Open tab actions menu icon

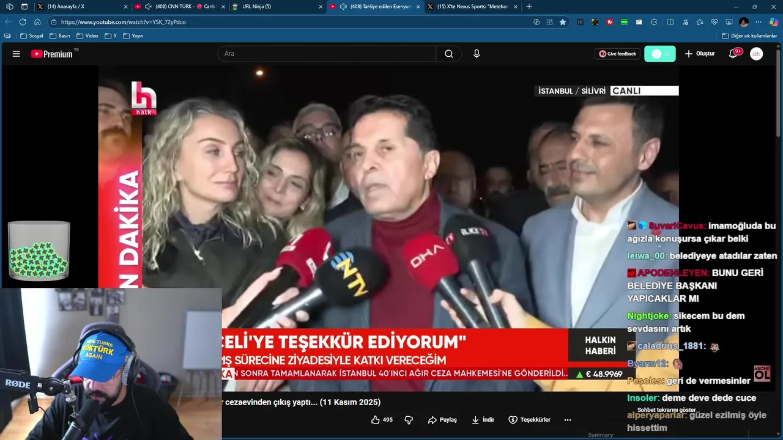[x=24, y=7]
